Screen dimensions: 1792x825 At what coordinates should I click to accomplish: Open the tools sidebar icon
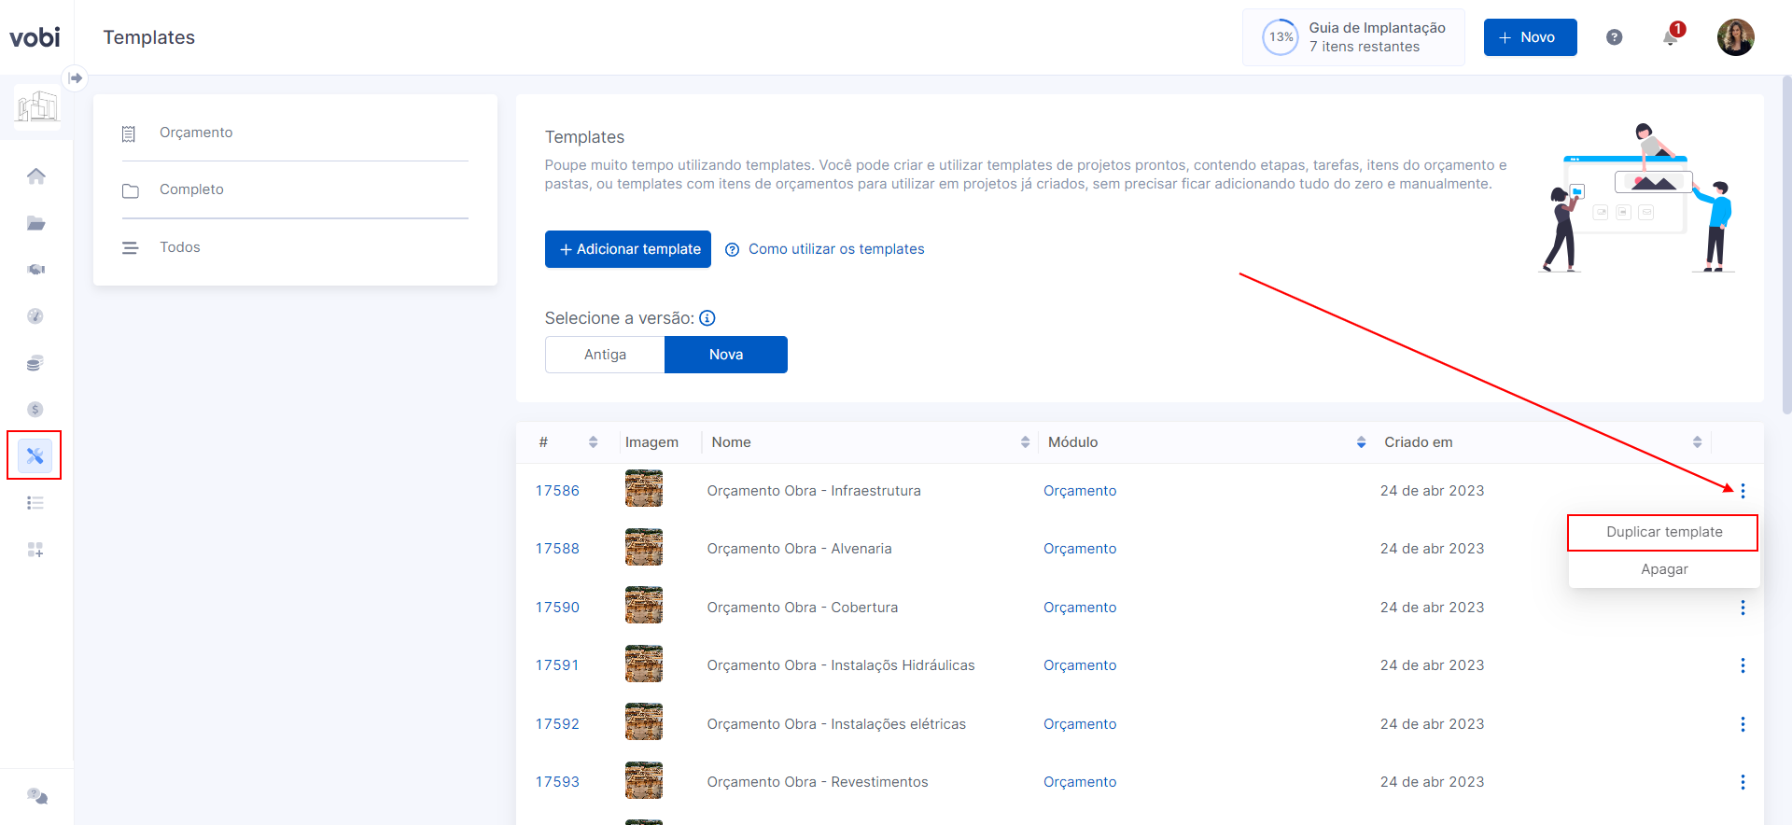35,456
